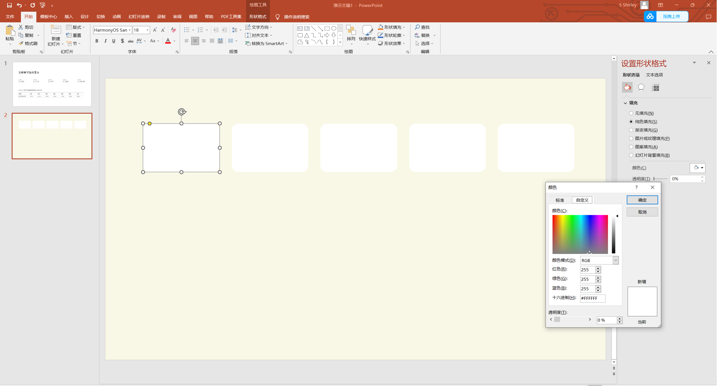This screenshot has width=717, height=386.
Task: Collapse the Fill section expander
Action: 626,103
